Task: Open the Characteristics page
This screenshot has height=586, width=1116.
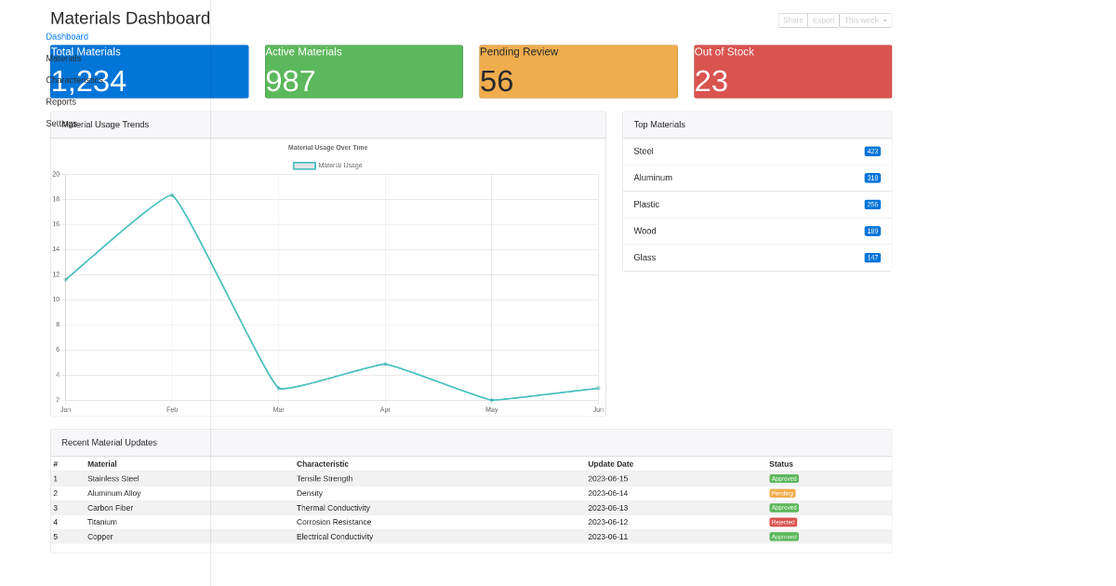Action: point(74,80)
